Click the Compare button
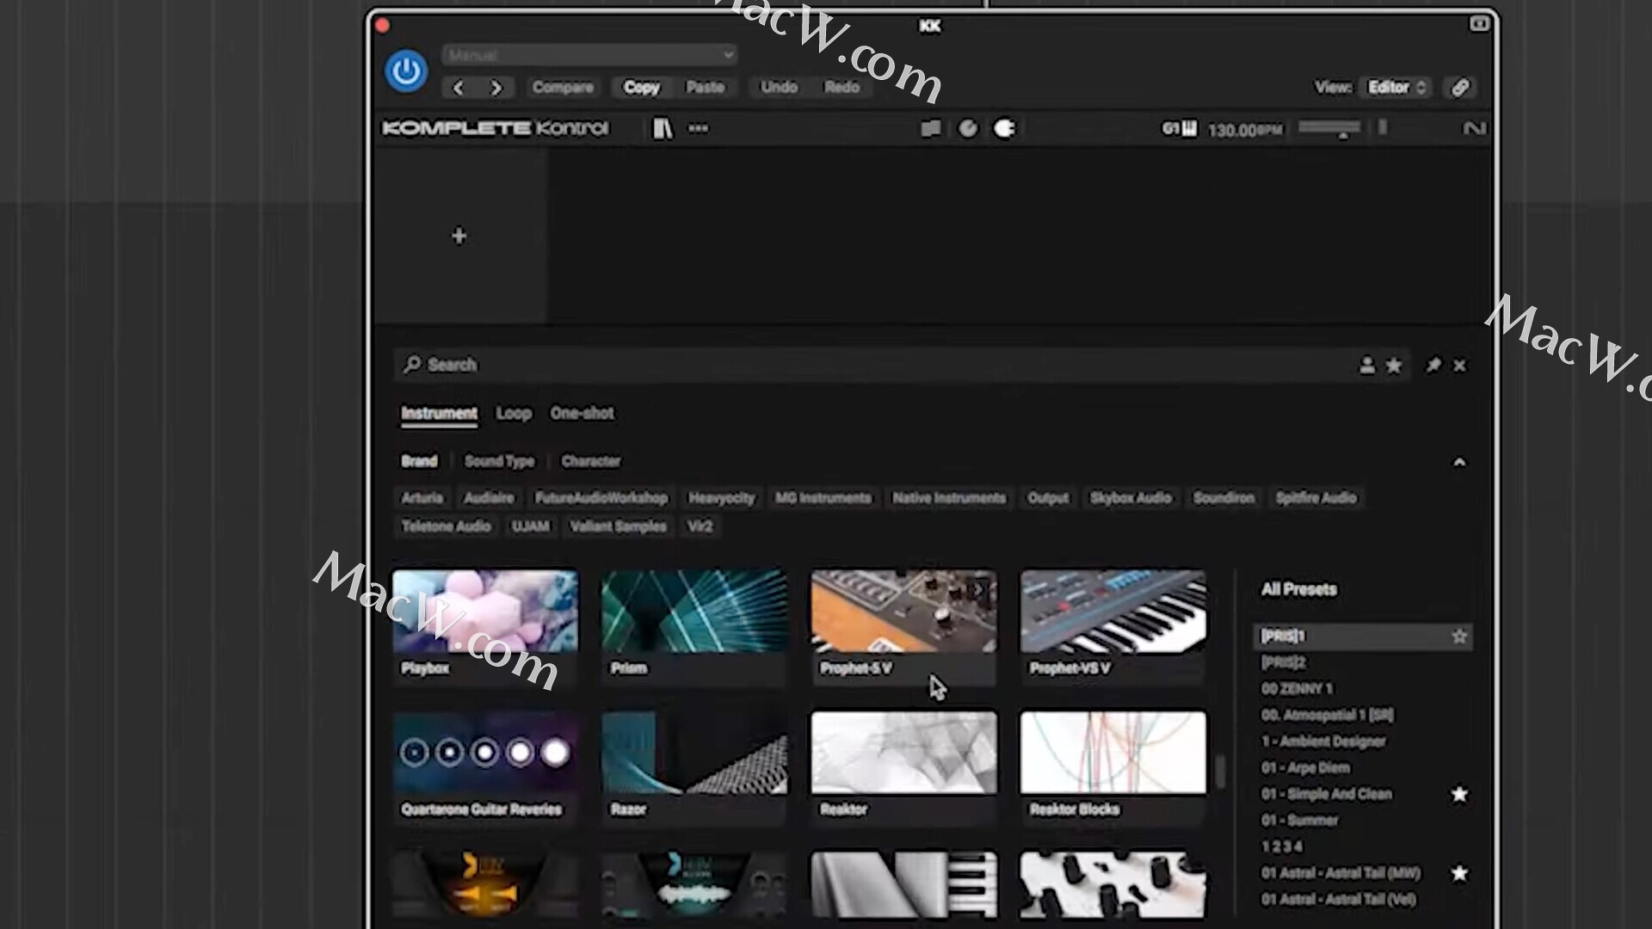 click(x=563, y=88)
